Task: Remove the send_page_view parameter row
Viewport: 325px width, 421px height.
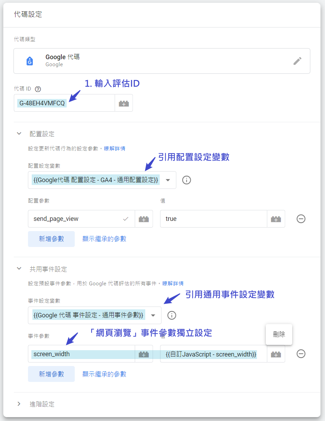Action: [301, 219]
